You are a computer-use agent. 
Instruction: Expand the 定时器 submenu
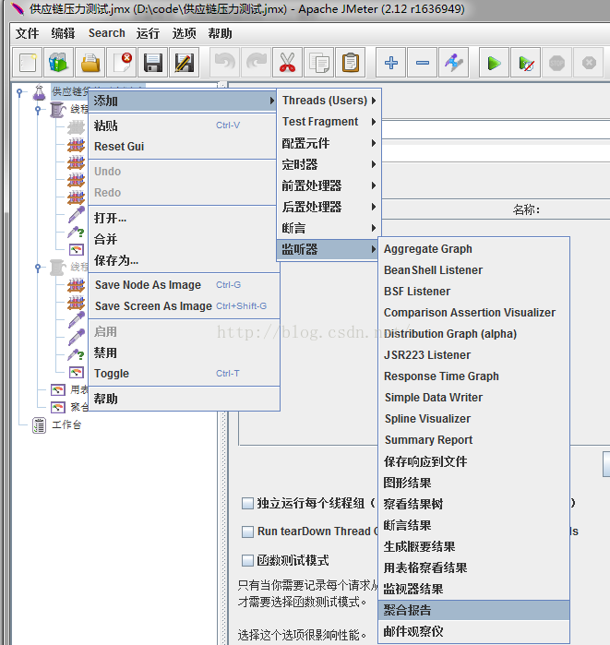point(329,164)
